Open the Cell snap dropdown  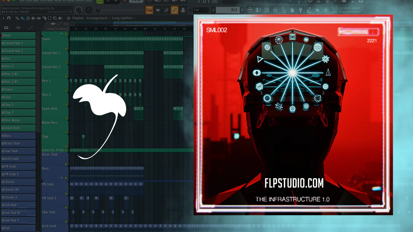click(201, 10)
